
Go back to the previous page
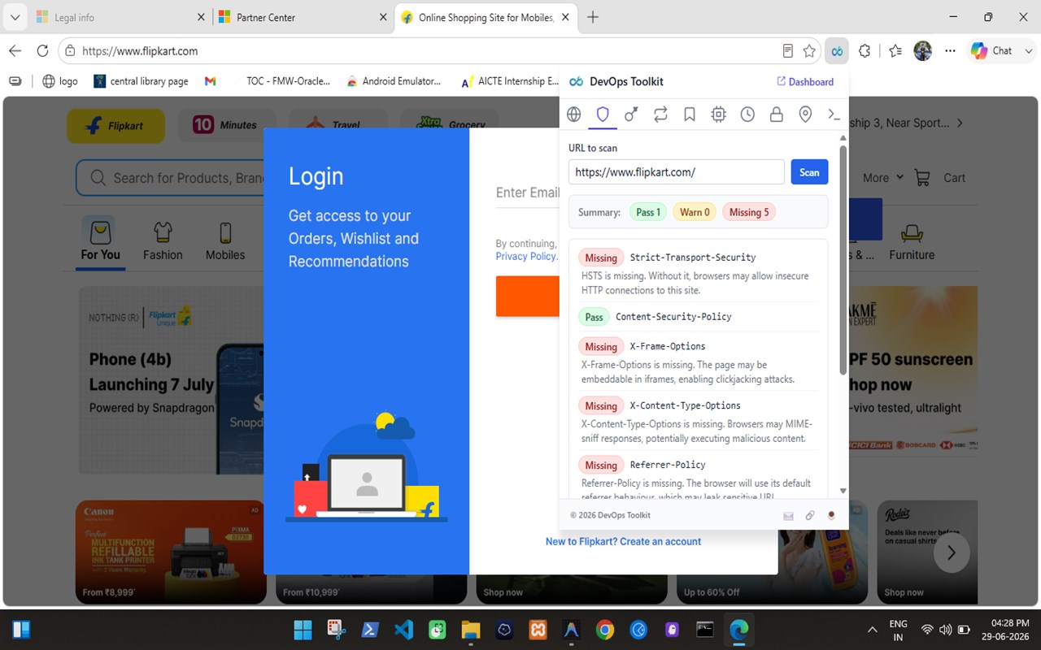click(x=15, y=51)
